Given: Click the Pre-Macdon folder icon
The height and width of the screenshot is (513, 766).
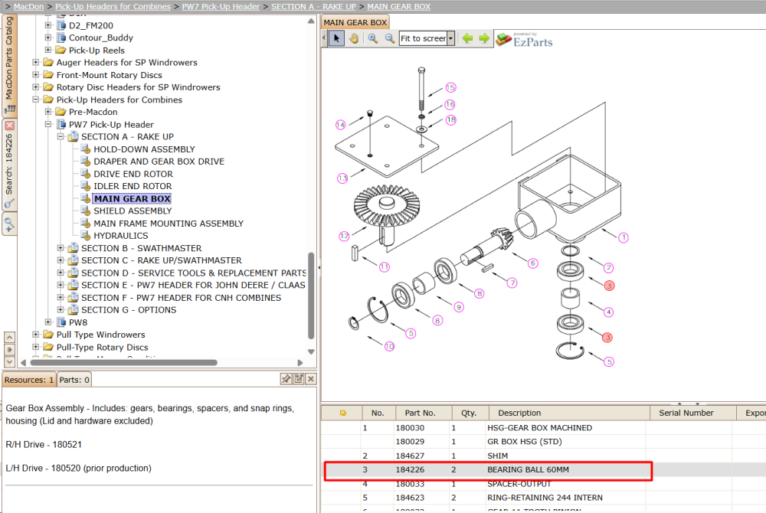Looking at the screenshot, I should [x=61, y=111].
